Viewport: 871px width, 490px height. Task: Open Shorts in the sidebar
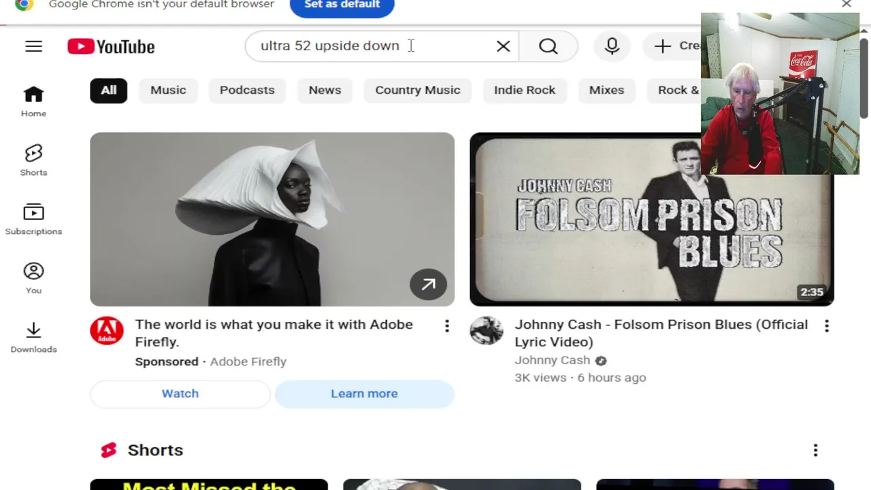coord(33,161)
